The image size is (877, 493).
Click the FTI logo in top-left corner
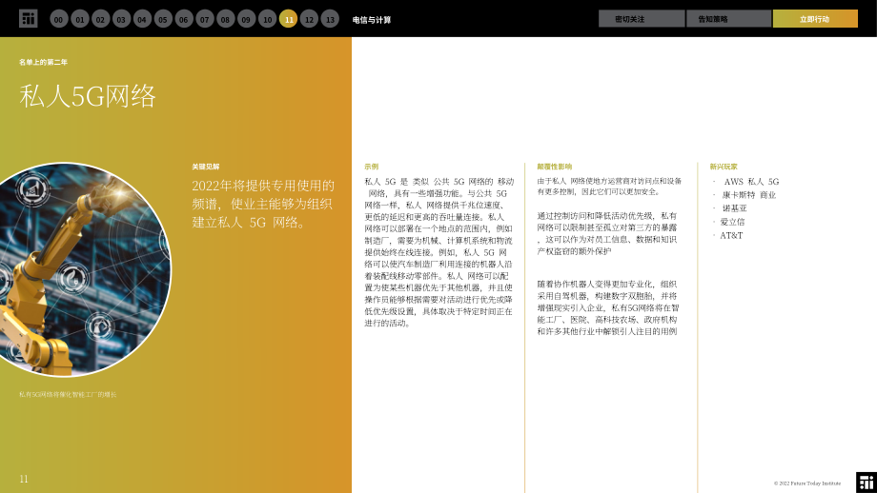[28, 18]
